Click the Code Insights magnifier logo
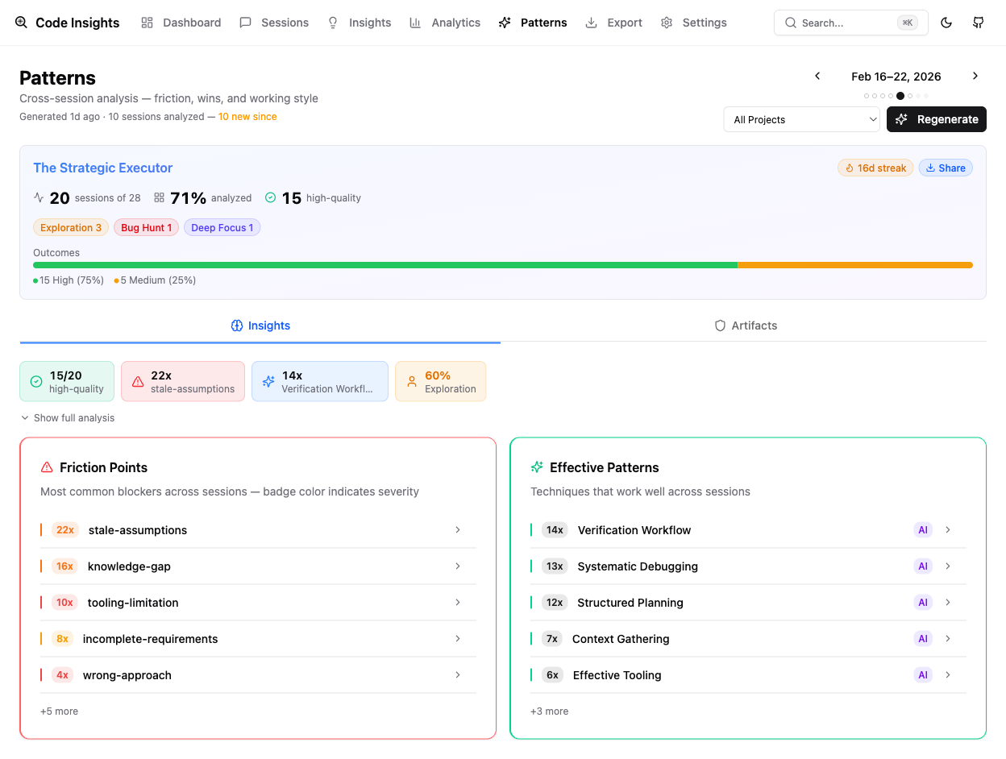This screenshot has height=759, width=1006. click(22, 23)
